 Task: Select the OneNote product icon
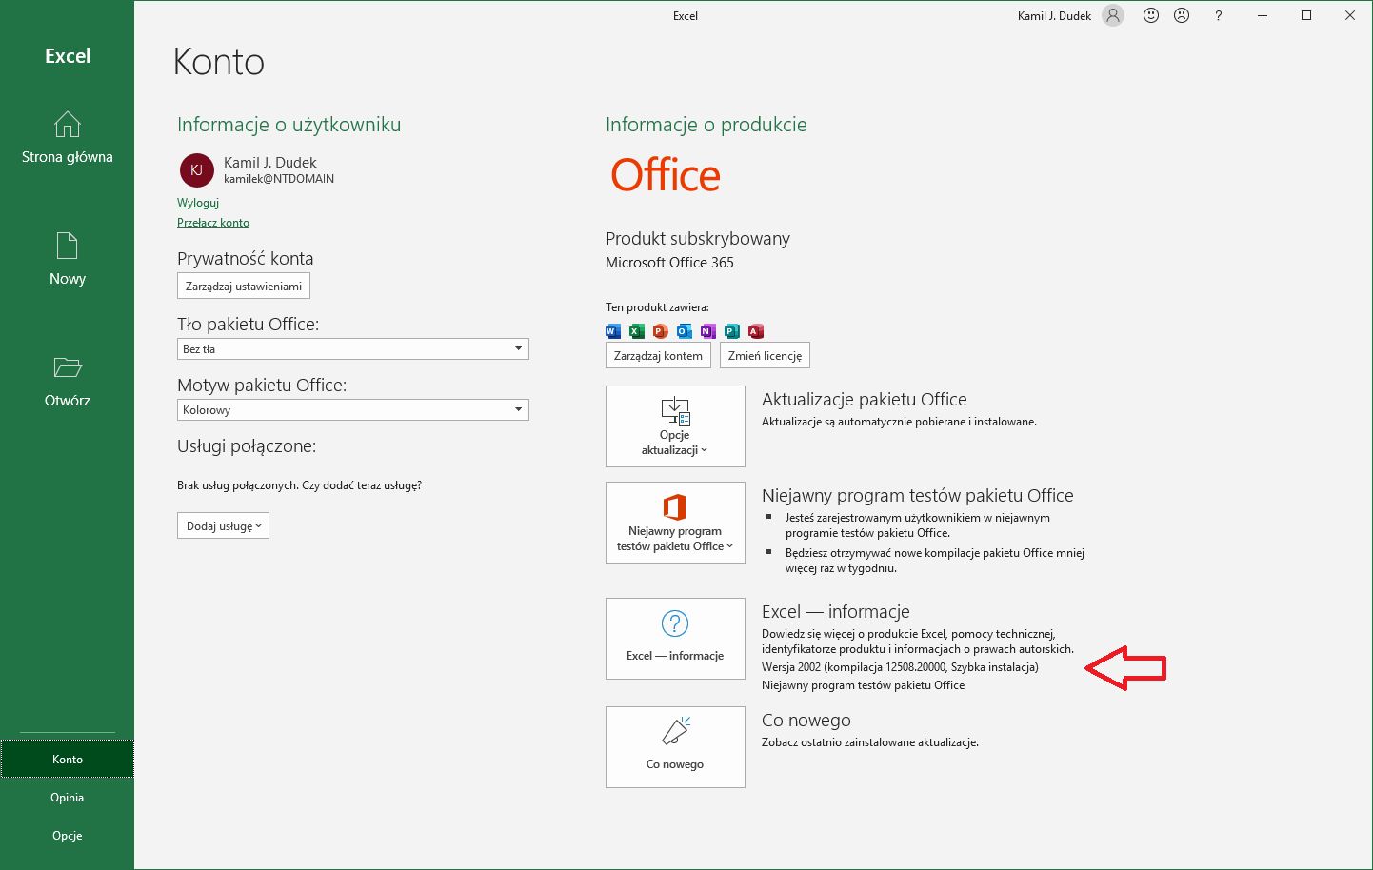(x=707, y=330)
